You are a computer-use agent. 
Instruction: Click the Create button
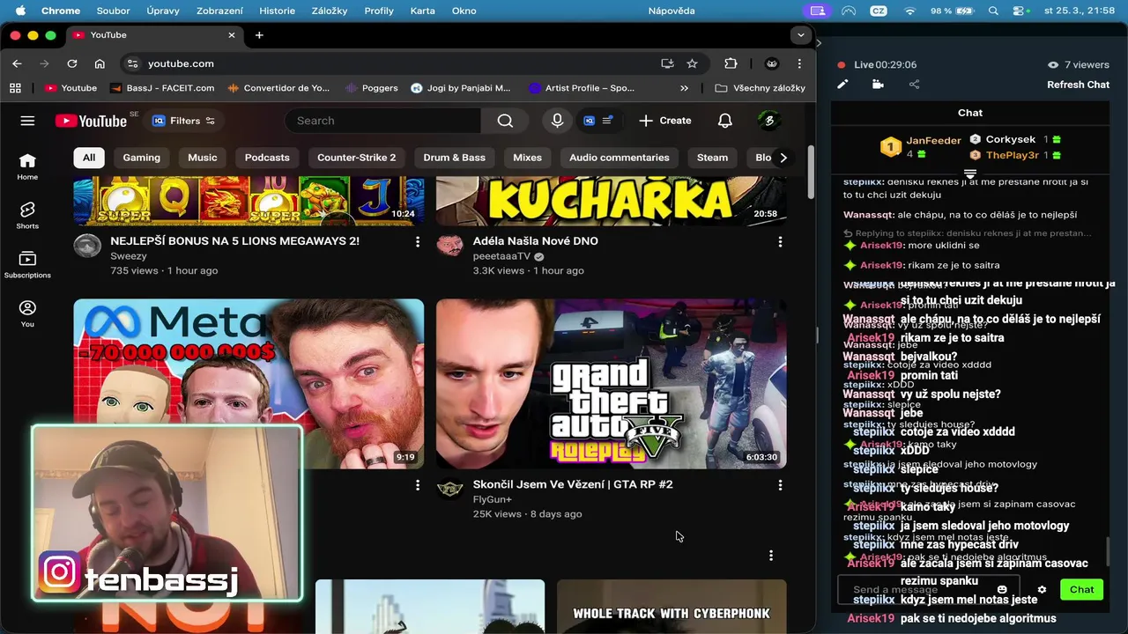tap(665, 121)
